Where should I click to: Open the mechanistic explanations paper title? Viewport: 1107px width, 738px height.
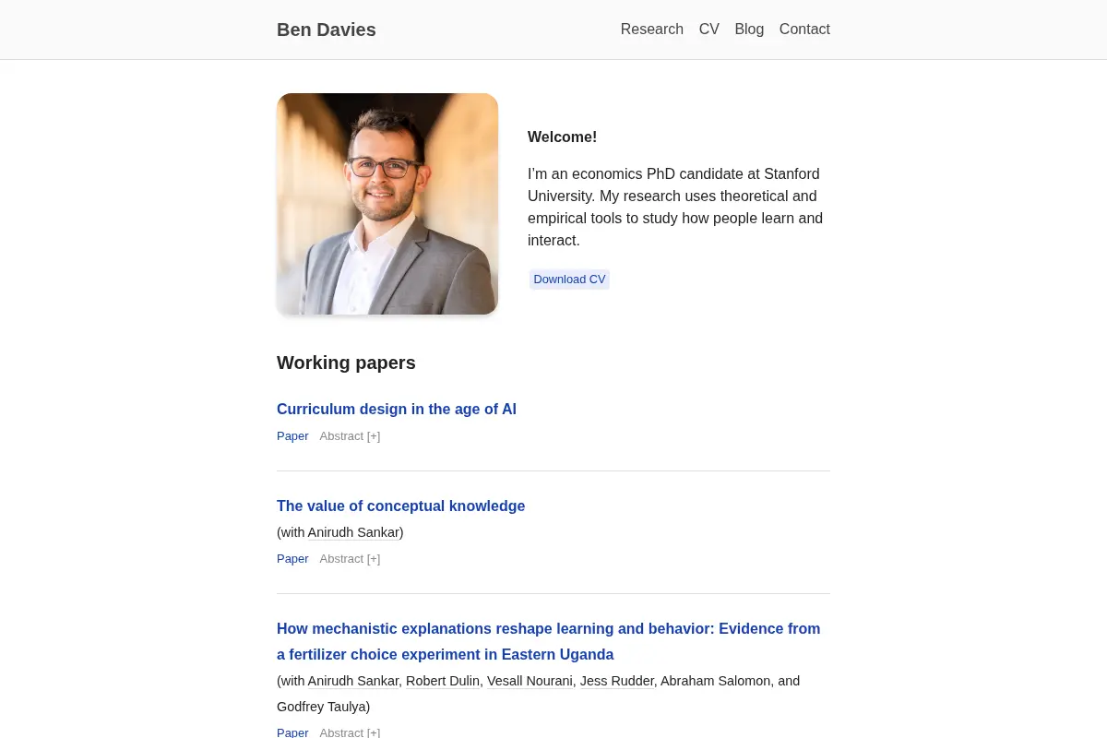(548, 641)
